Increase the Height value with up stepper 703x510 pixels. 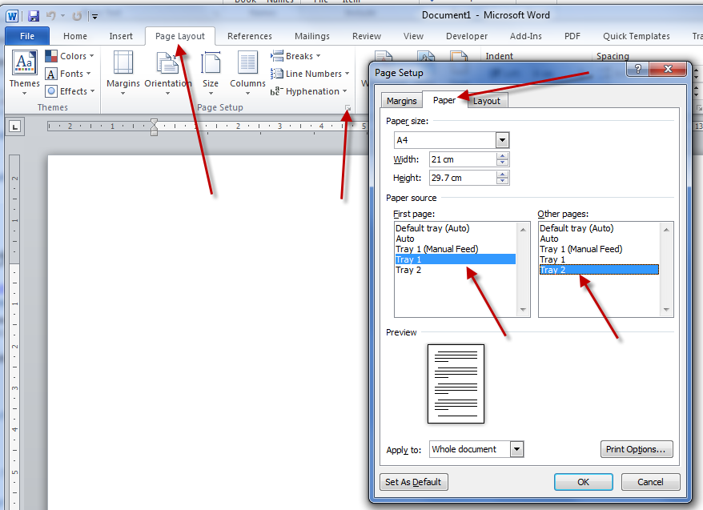[502, 174]
